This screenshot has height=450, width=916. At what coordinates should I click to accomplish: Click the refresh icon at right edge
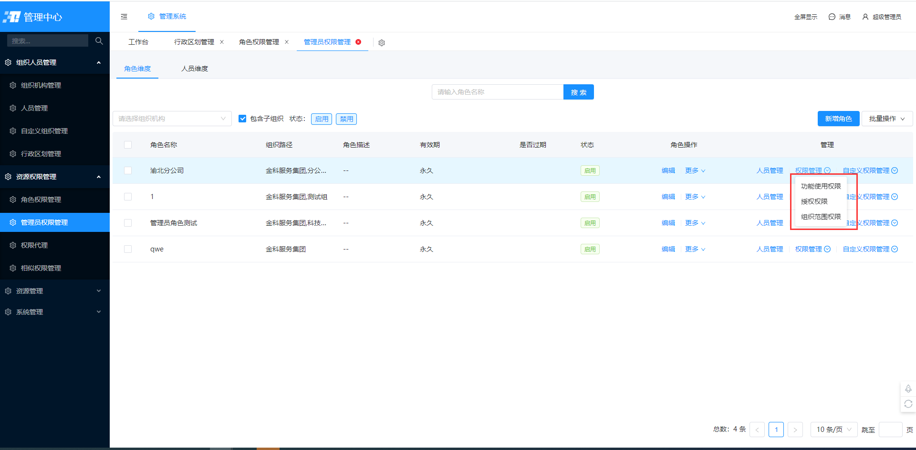(x=908, y=404)
